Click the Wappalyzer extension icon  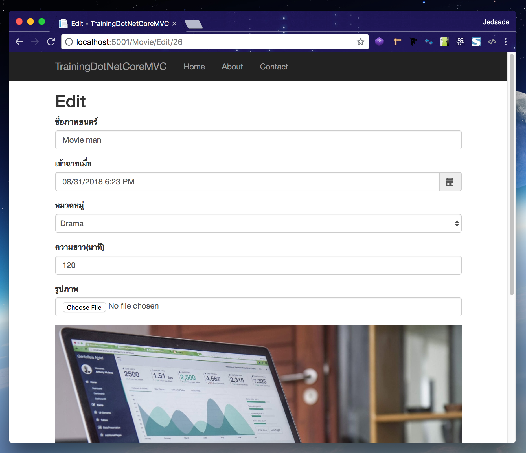point(429,42)
